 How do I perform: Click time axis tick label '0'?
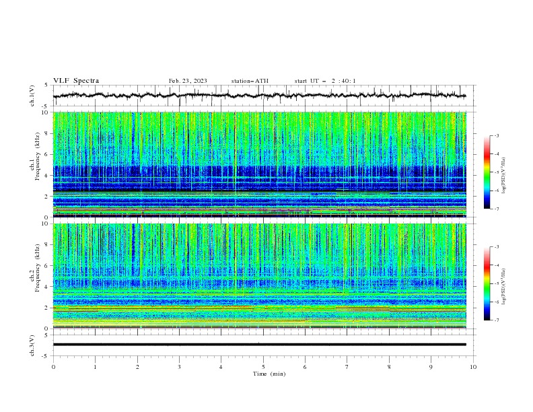[x=53, y=367]
